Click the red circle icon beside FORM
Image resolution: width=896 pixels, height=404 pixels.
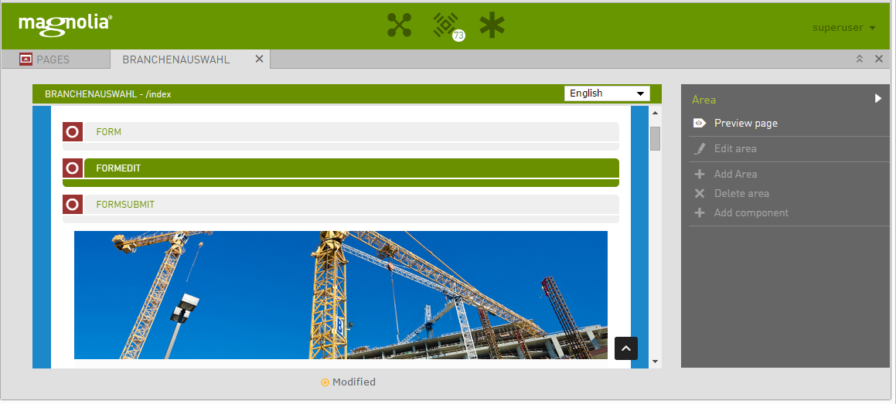73,132
